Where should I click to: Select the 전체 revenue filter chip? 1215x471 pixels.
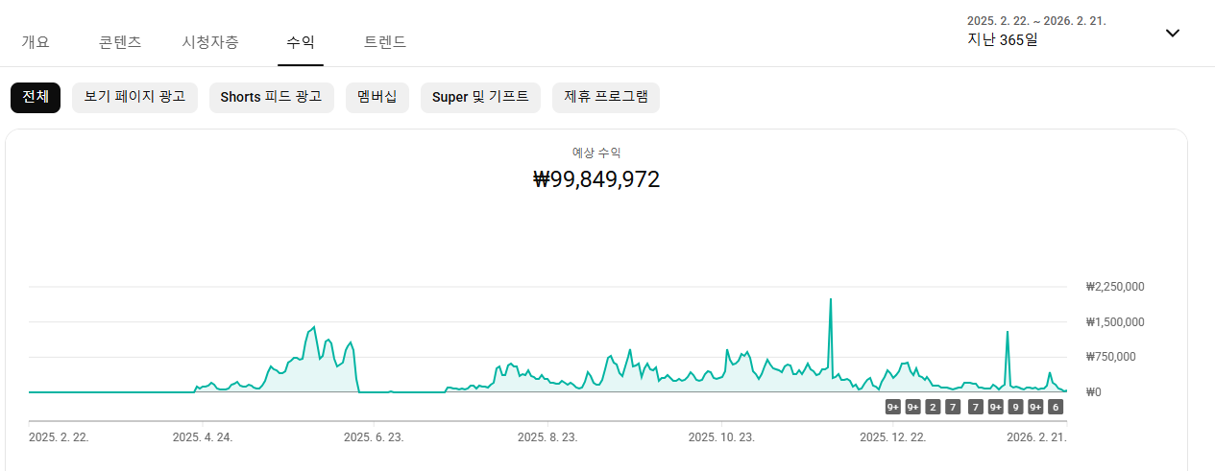(x=36, y=97)
